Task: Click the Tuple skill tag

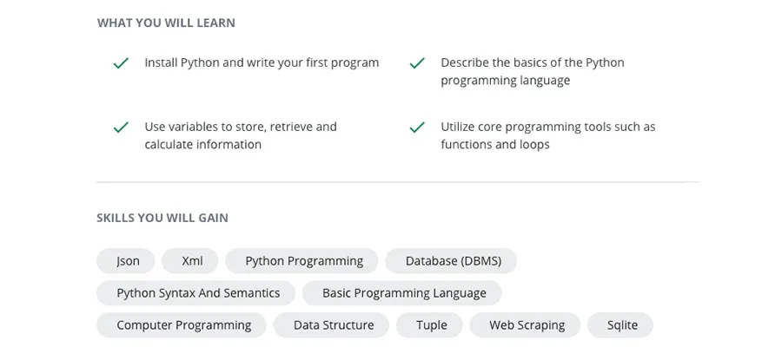Action: (x=429, y=325)
